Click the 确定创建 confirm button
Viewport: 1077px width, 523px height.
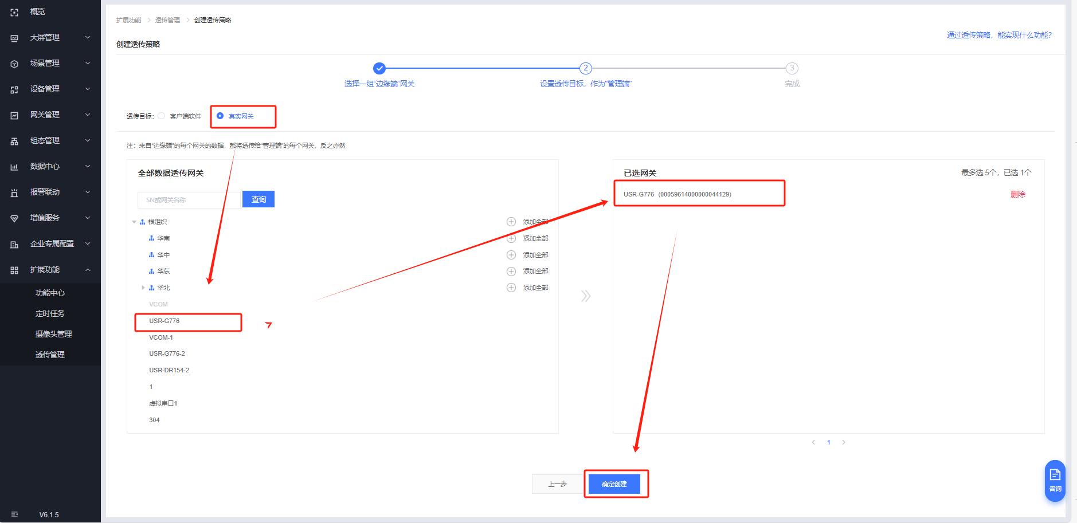point(614,484)
